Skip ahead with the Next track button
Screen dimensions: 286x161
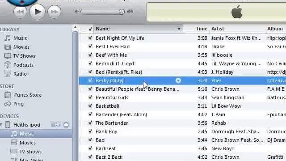[x=54, y=12]
